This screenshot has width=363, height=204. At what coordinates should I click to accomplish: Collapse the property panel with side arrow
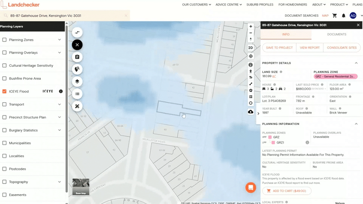click(258, 114)
